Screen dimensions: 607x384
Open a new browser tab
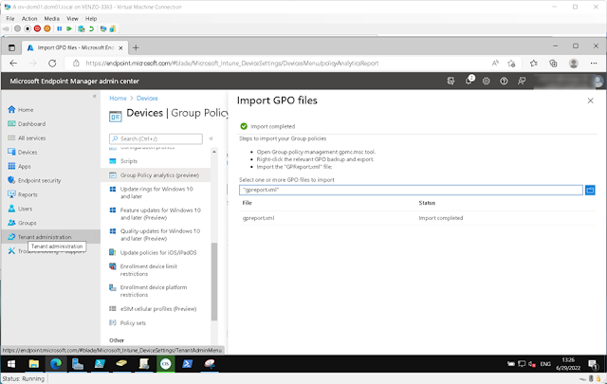(x=136, y=48)
